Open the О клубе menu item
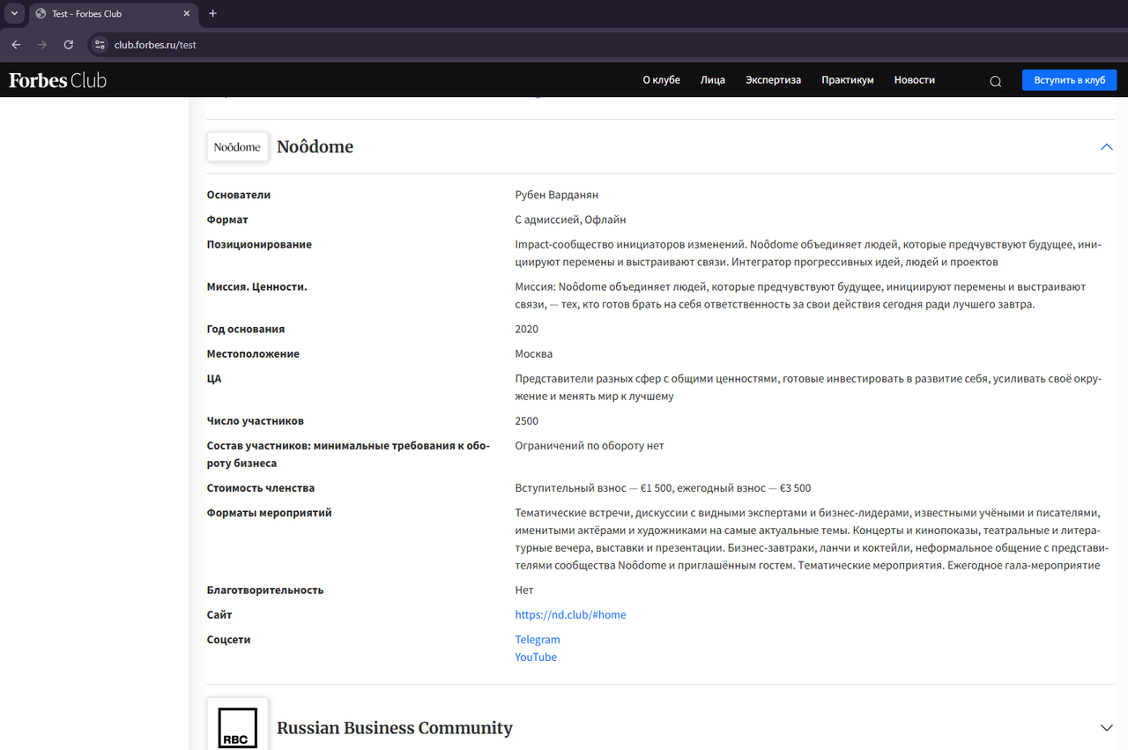This screenshot has width=1128, height=750. click(x=661, y=80)
